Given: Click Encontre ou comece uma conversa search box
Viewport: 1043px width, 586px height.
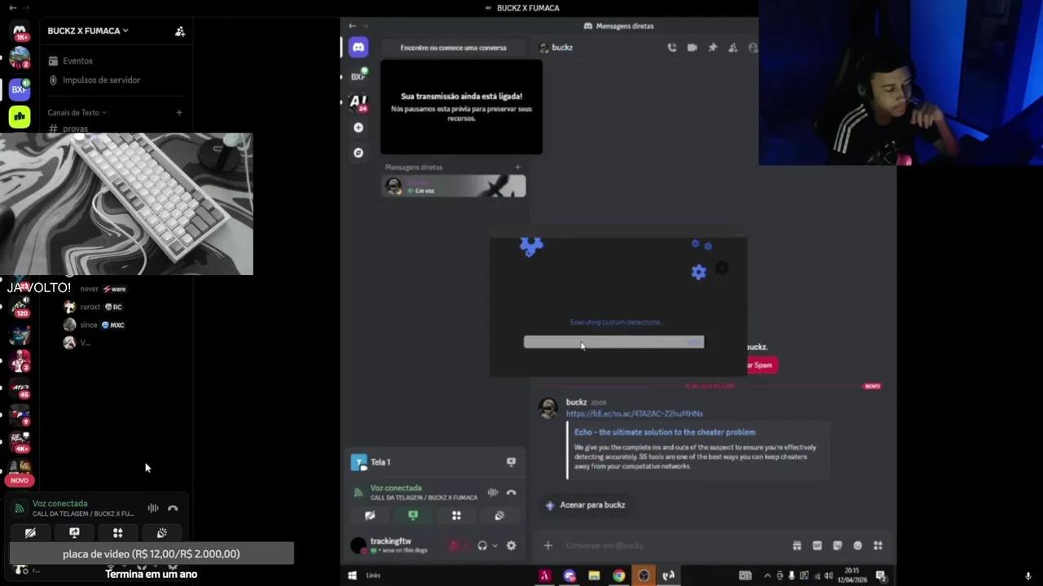Looking at the screenshot, I should pos(453,47).
